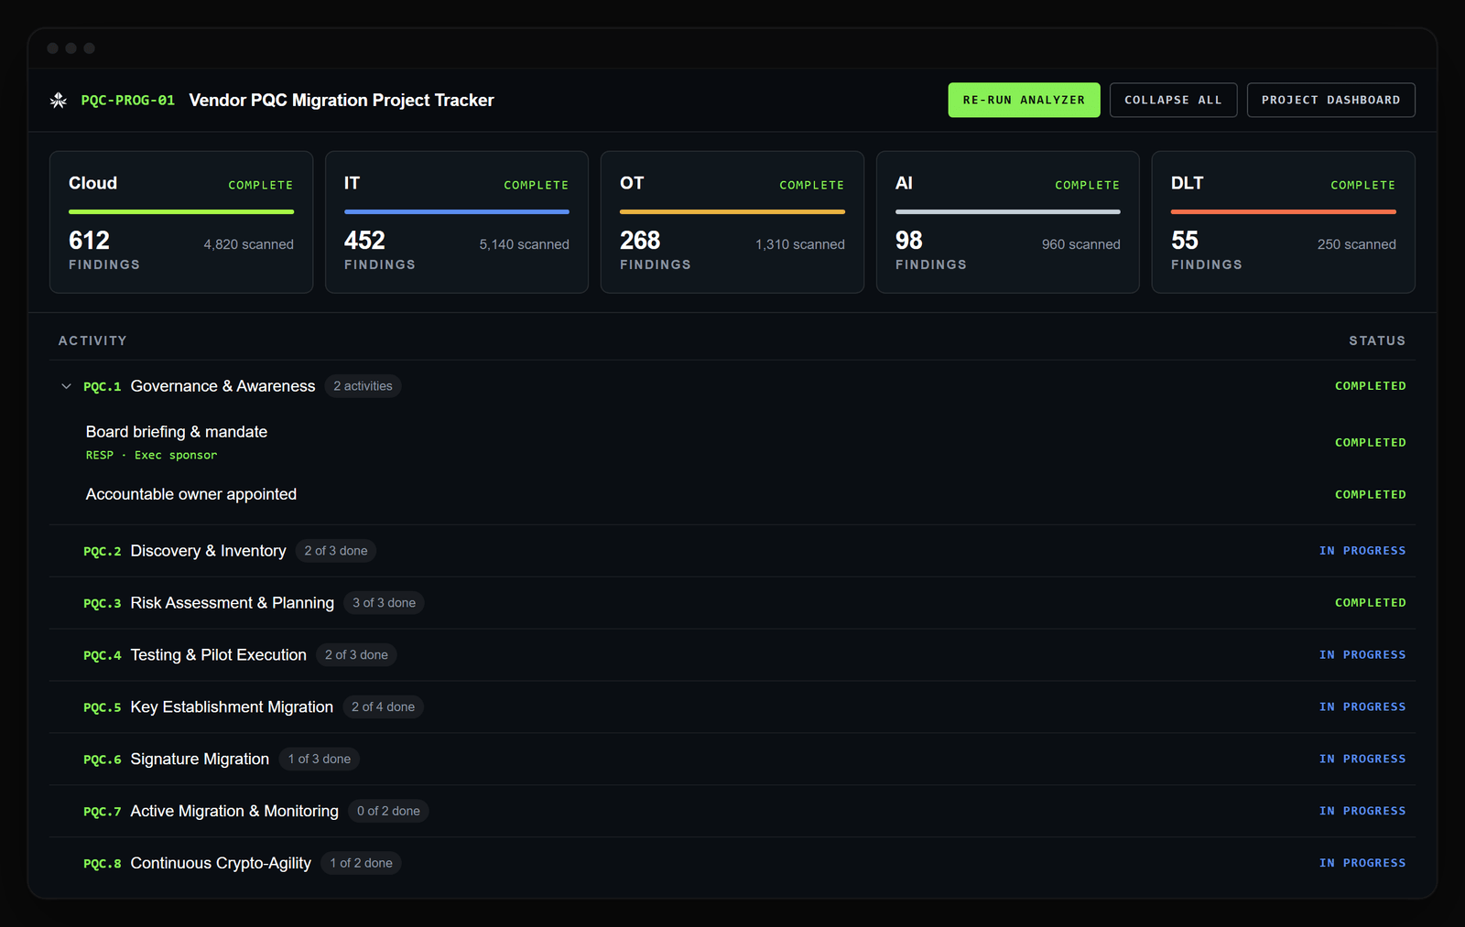Click the '1,310 scanned' value
This screenshot has width=1465, height=927.
[x=800, y=244]
